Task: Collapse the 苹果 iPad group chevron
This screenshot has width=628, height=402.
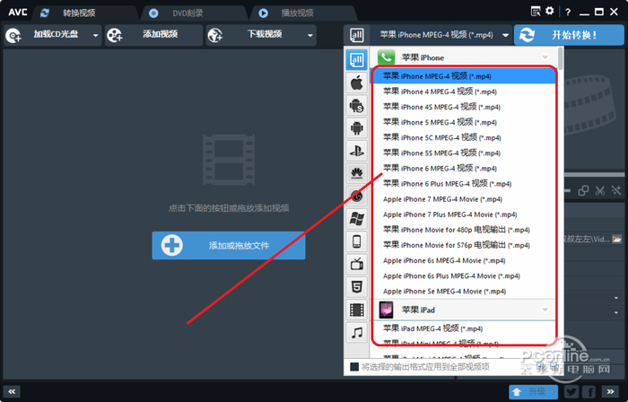Action: (545, 310)
